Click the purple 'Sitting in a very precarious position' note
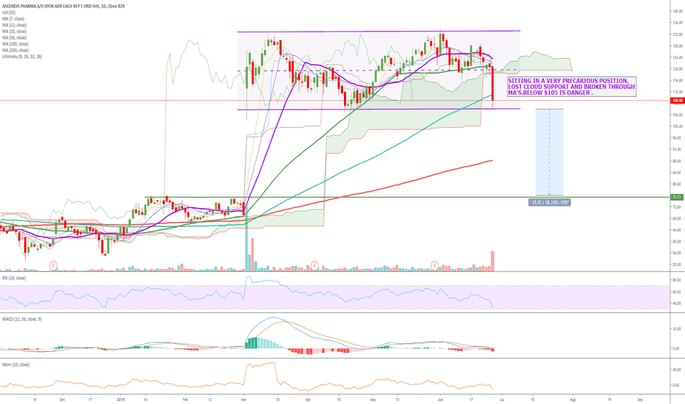This screenshot has width=685, height=404. (571, 87)
